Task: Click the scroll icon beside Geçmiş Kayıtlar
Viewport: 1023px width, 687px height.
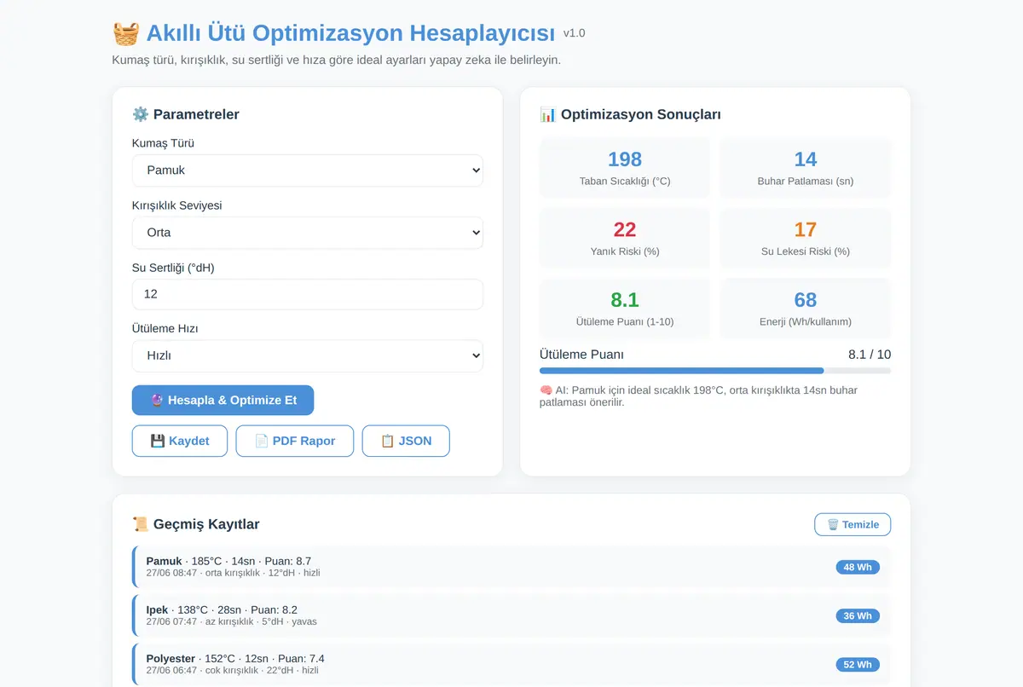Action: (141, 524)
